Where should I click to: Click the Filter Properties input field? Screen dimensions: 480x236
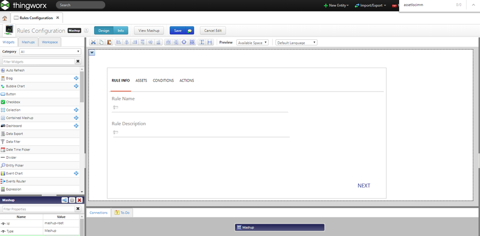point(38,209)
